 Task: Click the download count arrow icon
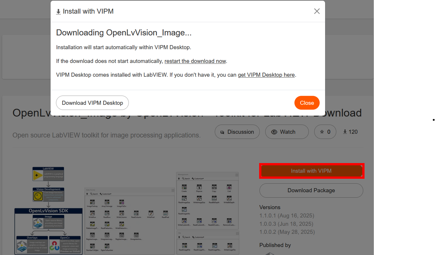(x=345, y=132)
